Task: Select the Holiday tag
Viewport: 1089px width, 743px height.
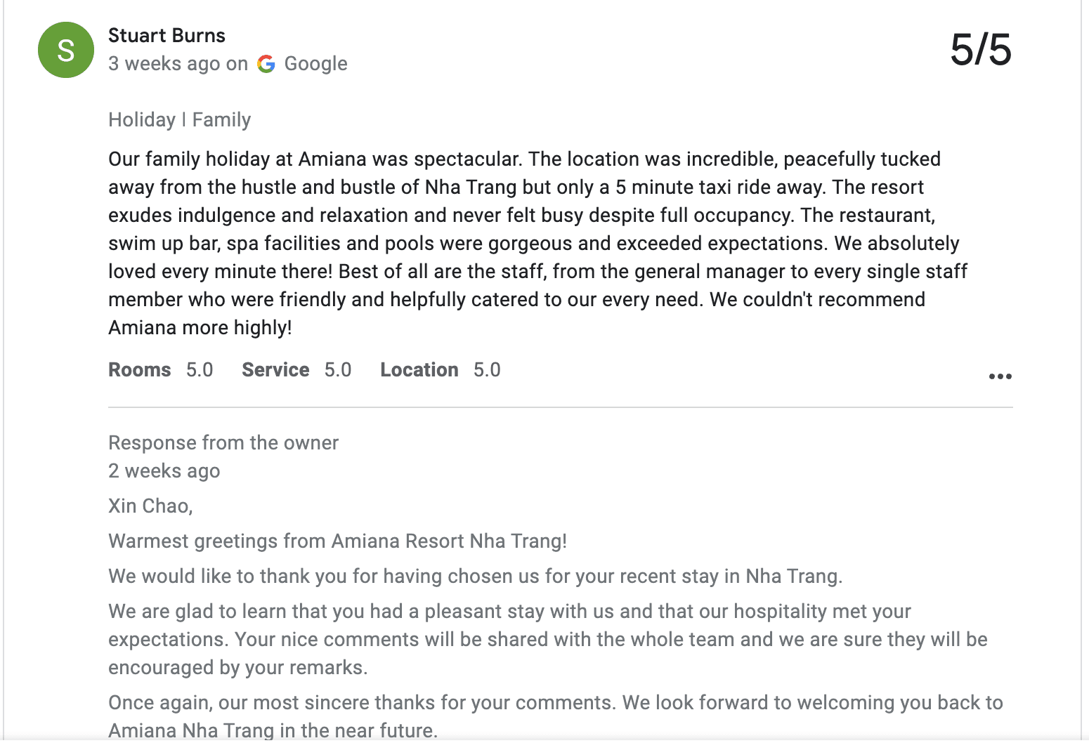Action: [x=142, y=119]
